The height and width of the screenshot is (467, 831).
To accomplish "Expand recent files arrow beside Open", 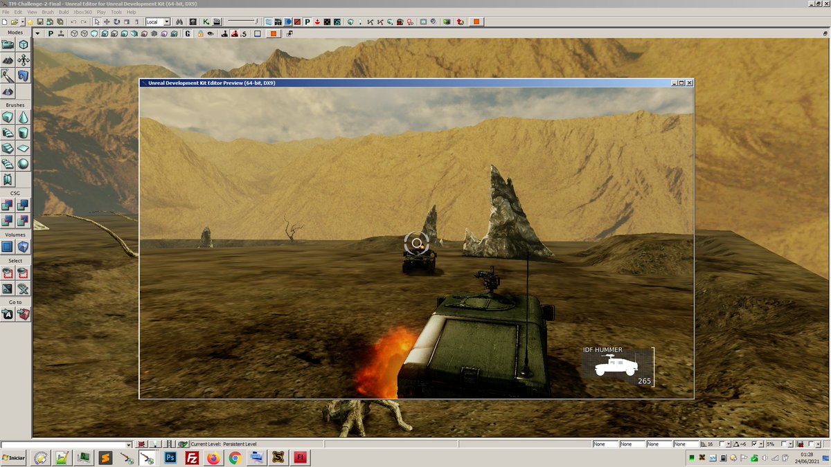I will pos(22,22).
